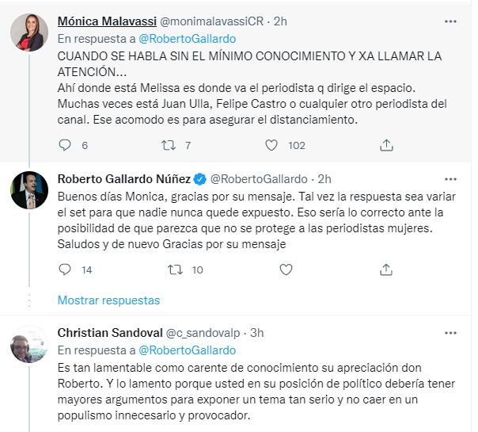Click Roberto Gallardo's verified badge
This screenshot has height=432, width=478.
(201, 179)
